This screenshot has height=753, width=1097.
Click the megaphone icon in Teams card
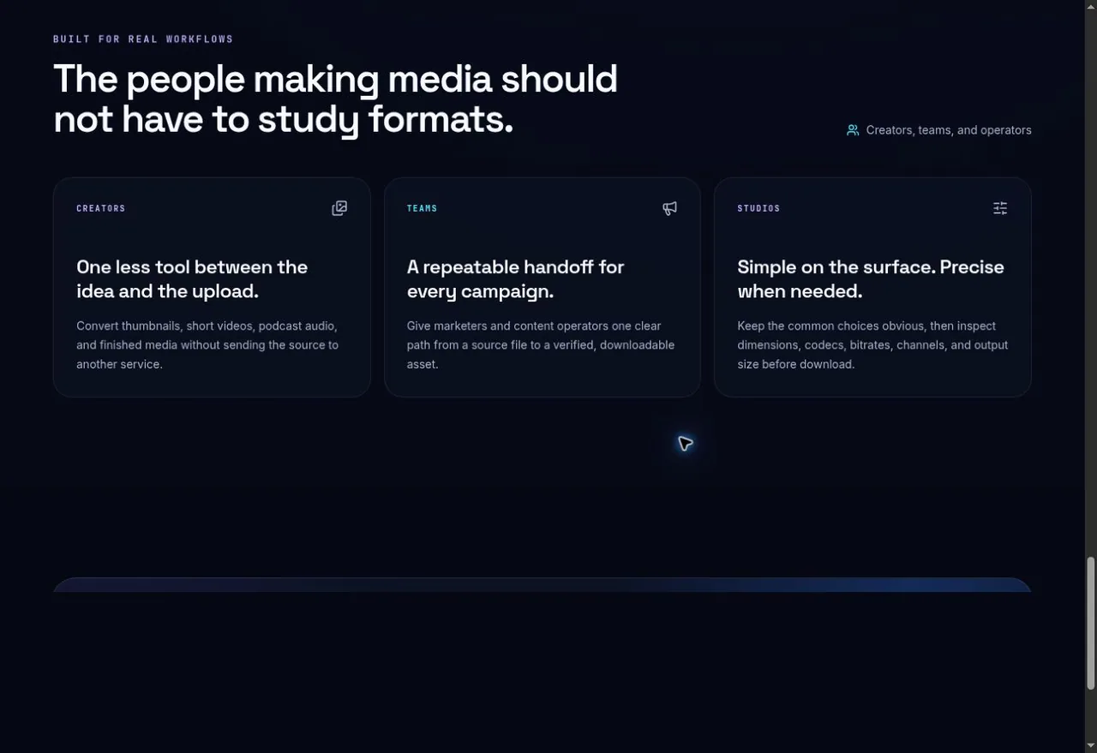(669, 208)
